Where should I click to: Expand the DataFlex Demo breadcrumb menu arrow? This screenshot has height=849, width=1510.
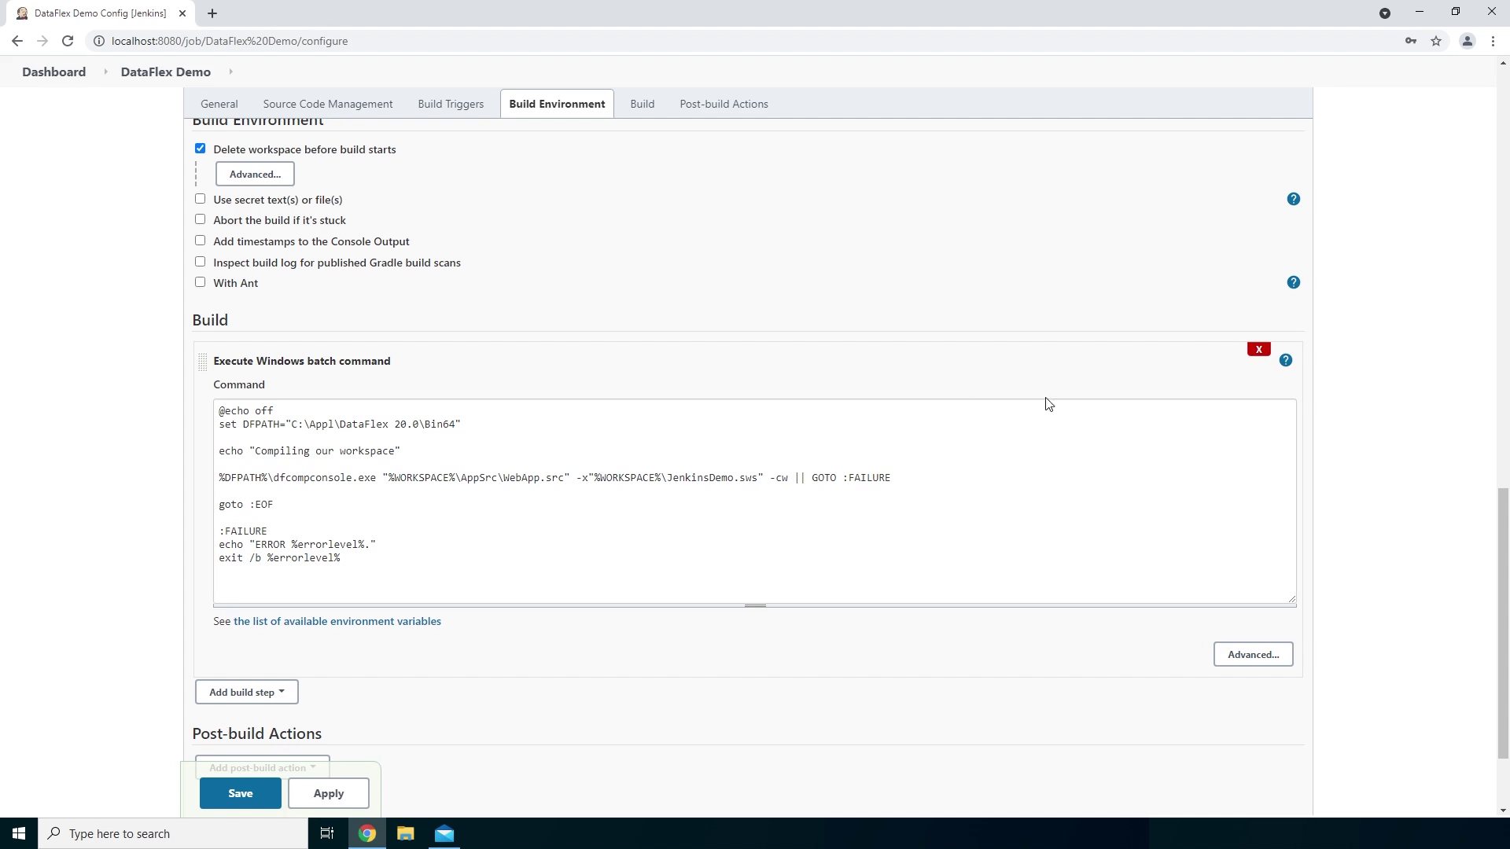click(230, 72)
